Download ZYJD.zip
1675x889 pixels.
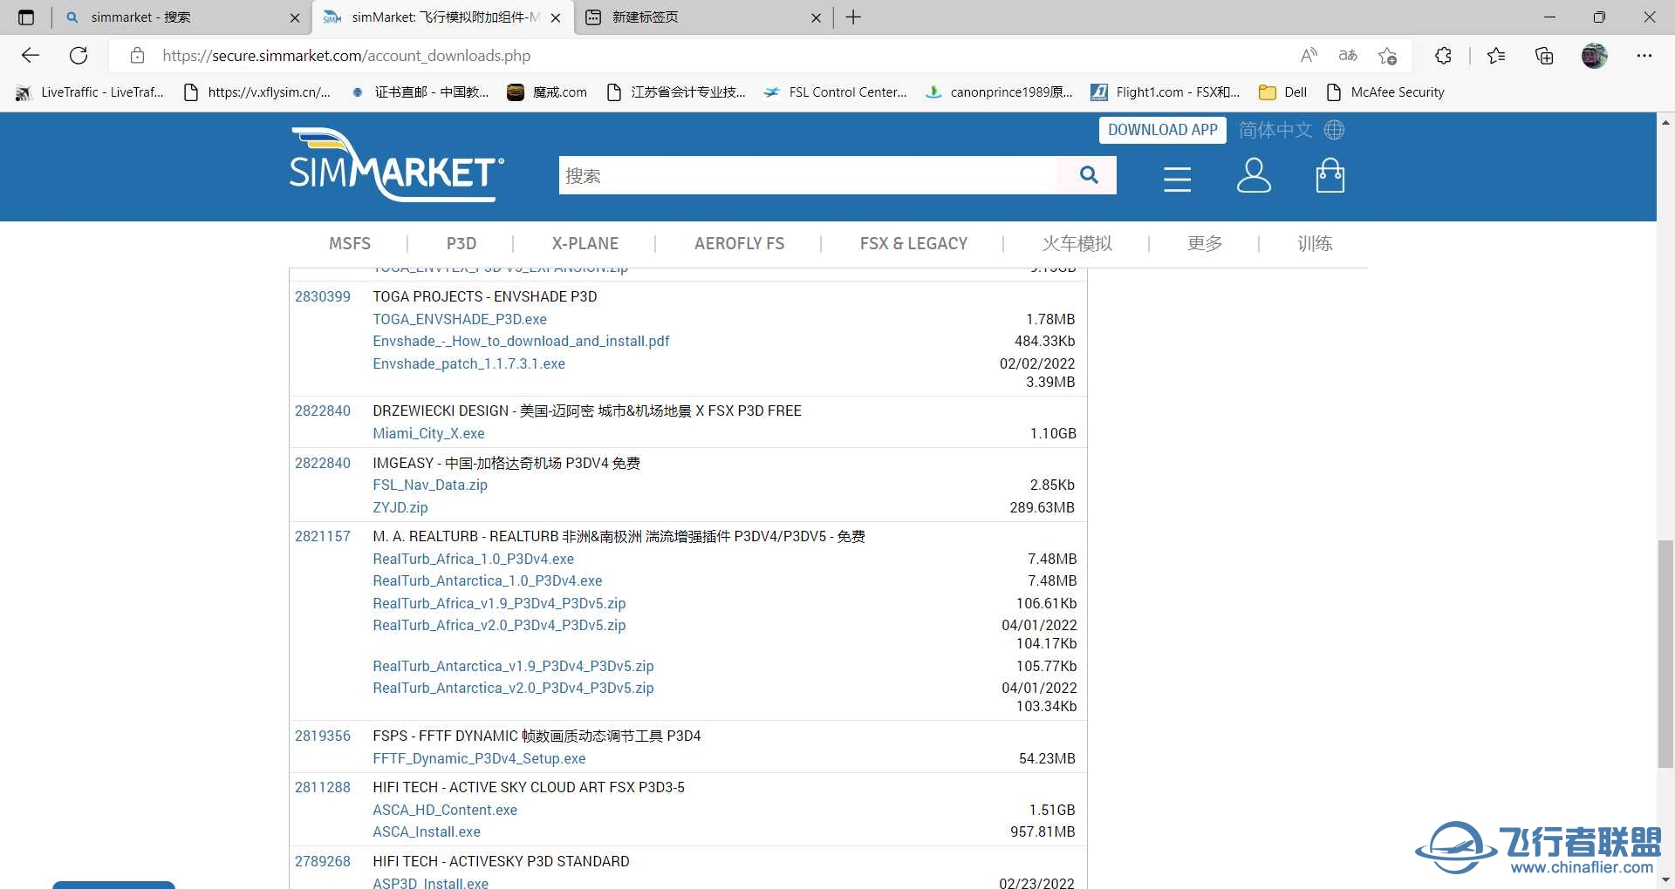pos(400,507)
